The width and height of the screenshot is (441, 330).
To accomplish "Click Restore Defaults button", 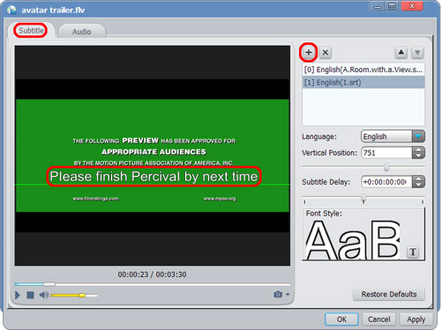I will (x=389, y=294).
